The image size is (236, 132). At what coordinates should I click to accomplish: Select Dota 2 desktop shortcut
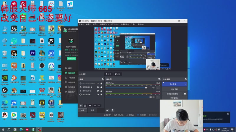[x=32, y=116]
